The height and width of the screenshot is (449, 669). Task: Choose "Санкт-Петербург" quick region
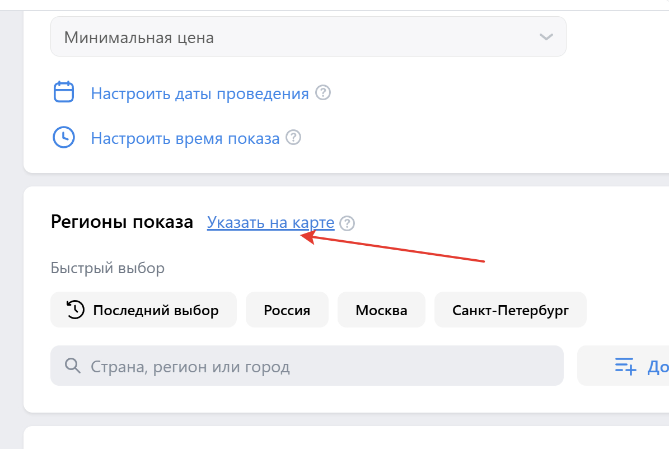(x=510, y=310)
